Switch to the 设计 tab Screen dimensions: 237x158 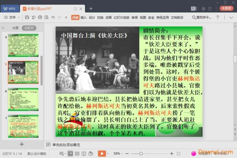pyautogui.click(x=92, y=18)
